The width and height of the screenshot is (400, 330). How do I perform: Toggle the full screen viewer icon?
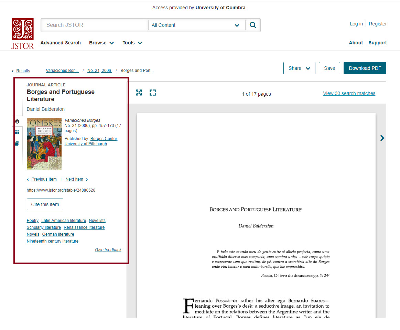tap(153, 93)
